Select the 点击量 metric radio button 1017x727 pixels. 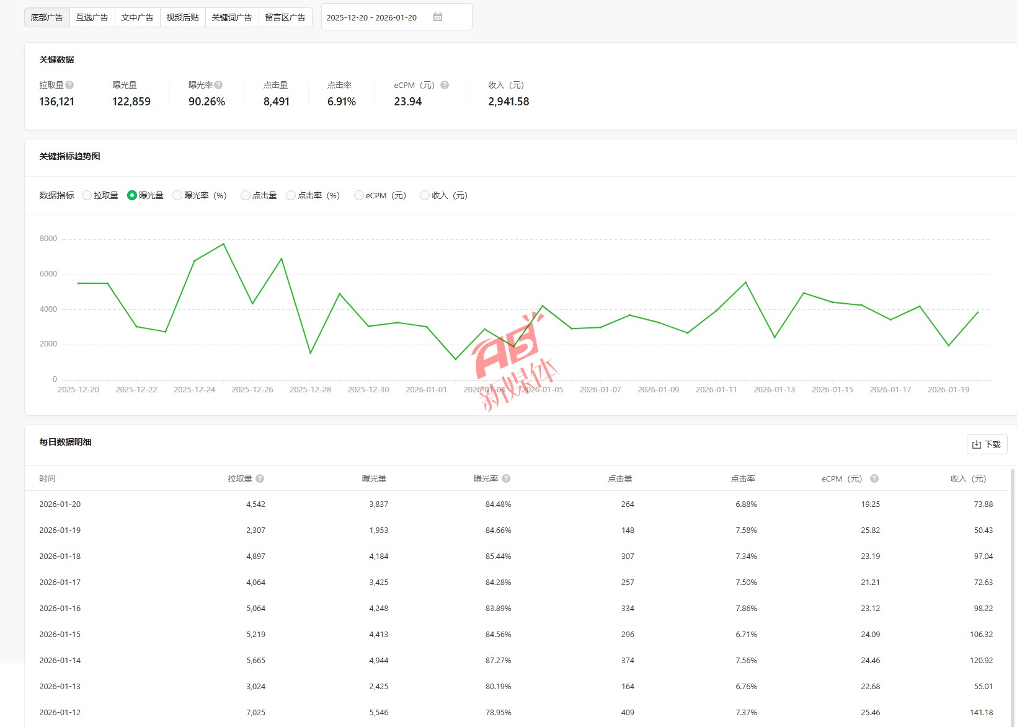coord(246,195)
